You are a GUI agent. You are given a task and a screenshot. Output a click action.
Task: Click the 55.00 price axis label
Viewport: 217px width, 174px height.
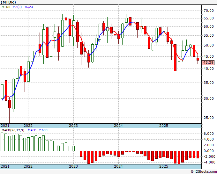209,35
